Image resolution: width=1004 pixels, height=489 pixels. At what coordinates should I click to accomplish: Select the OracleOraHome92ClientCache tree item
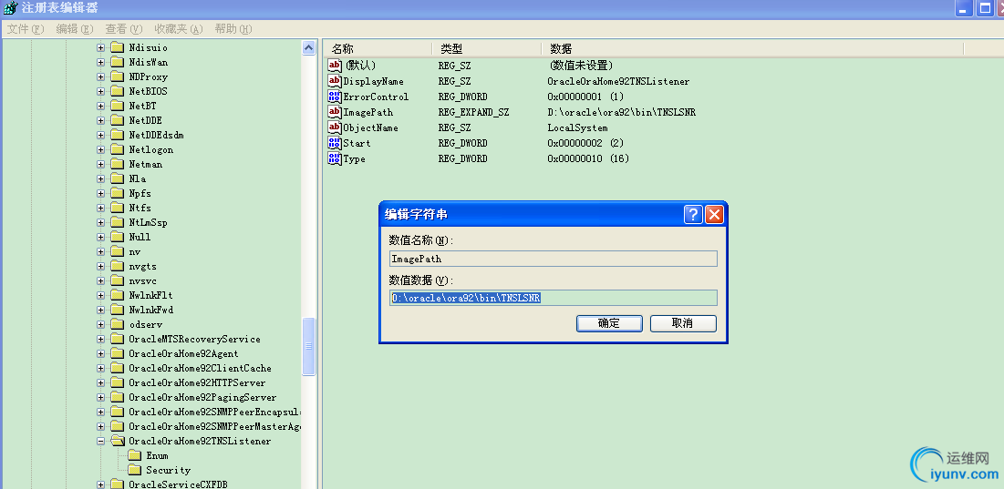(x=200, y=368)
